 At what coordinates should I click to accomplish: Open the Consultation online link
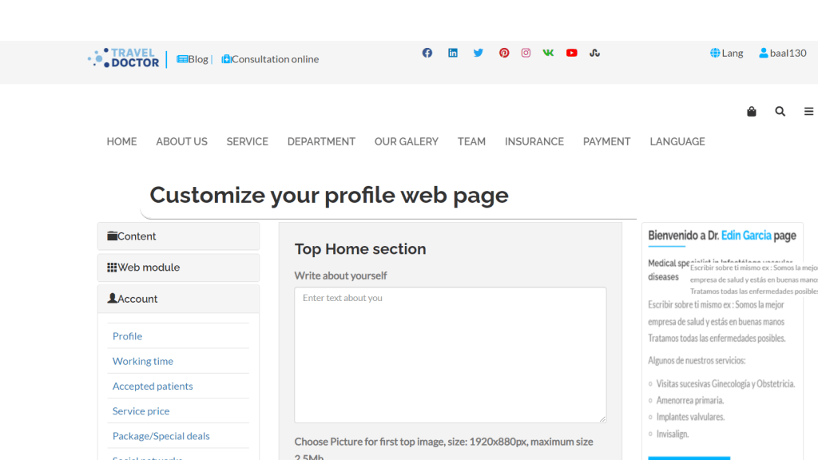click(x=270, y=59)
